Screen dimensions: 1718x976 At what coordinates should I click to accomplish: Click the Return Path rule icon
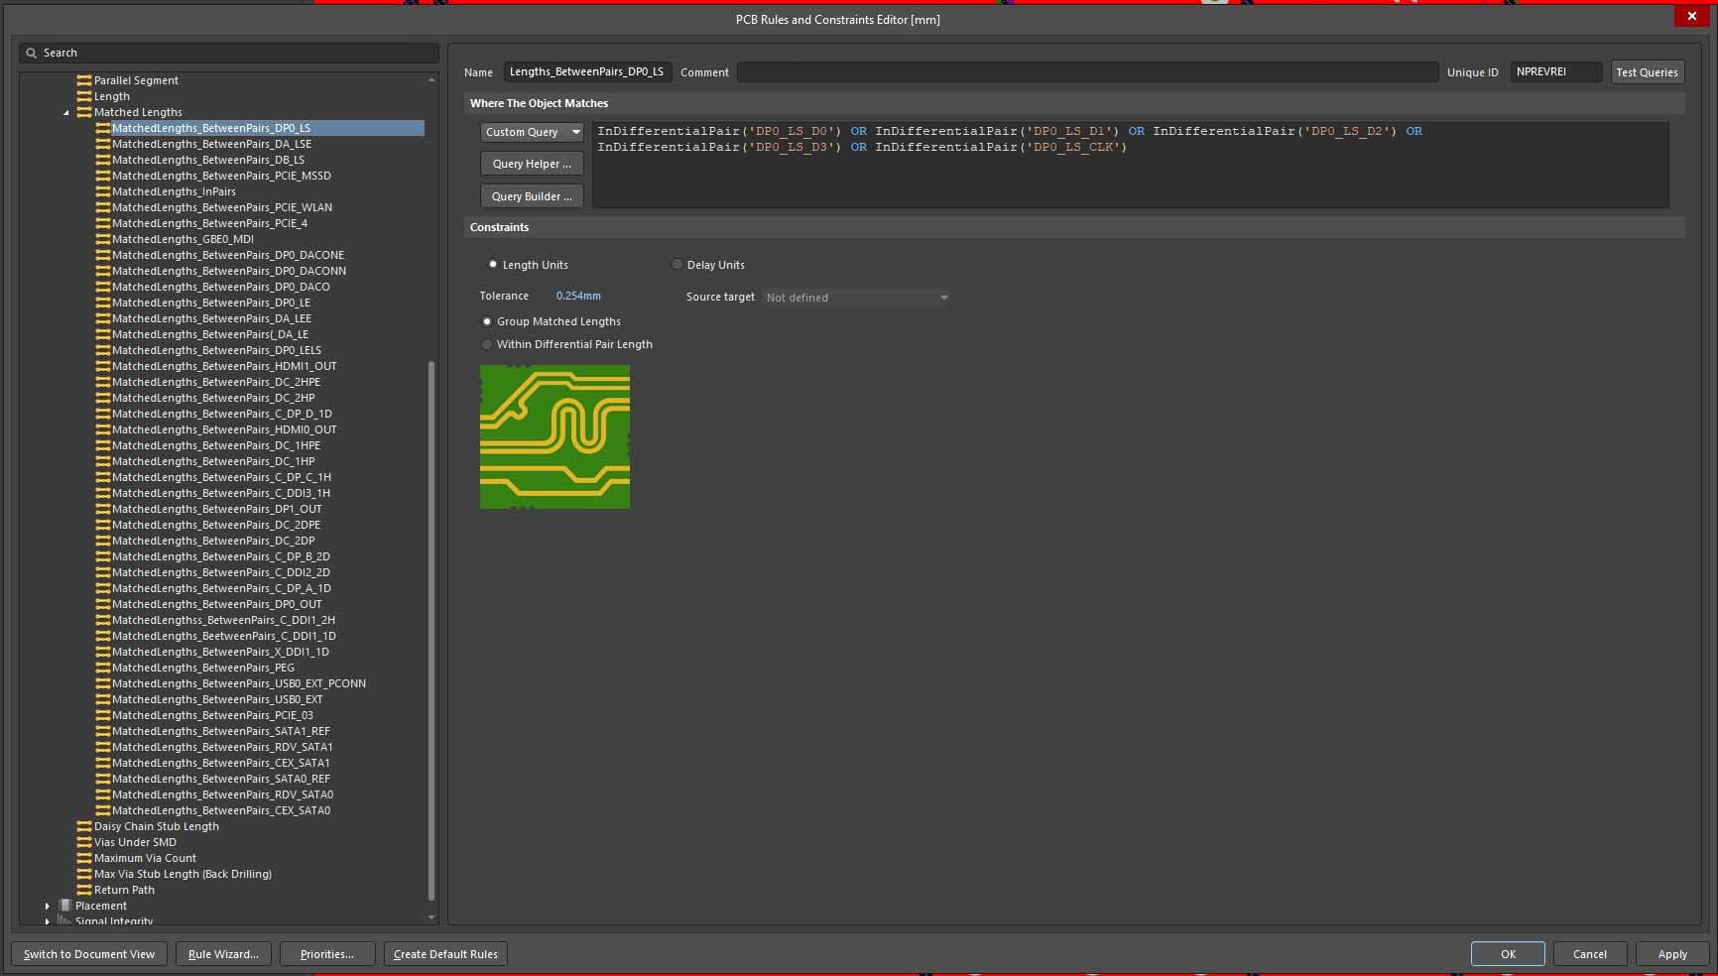click(84, 890)
